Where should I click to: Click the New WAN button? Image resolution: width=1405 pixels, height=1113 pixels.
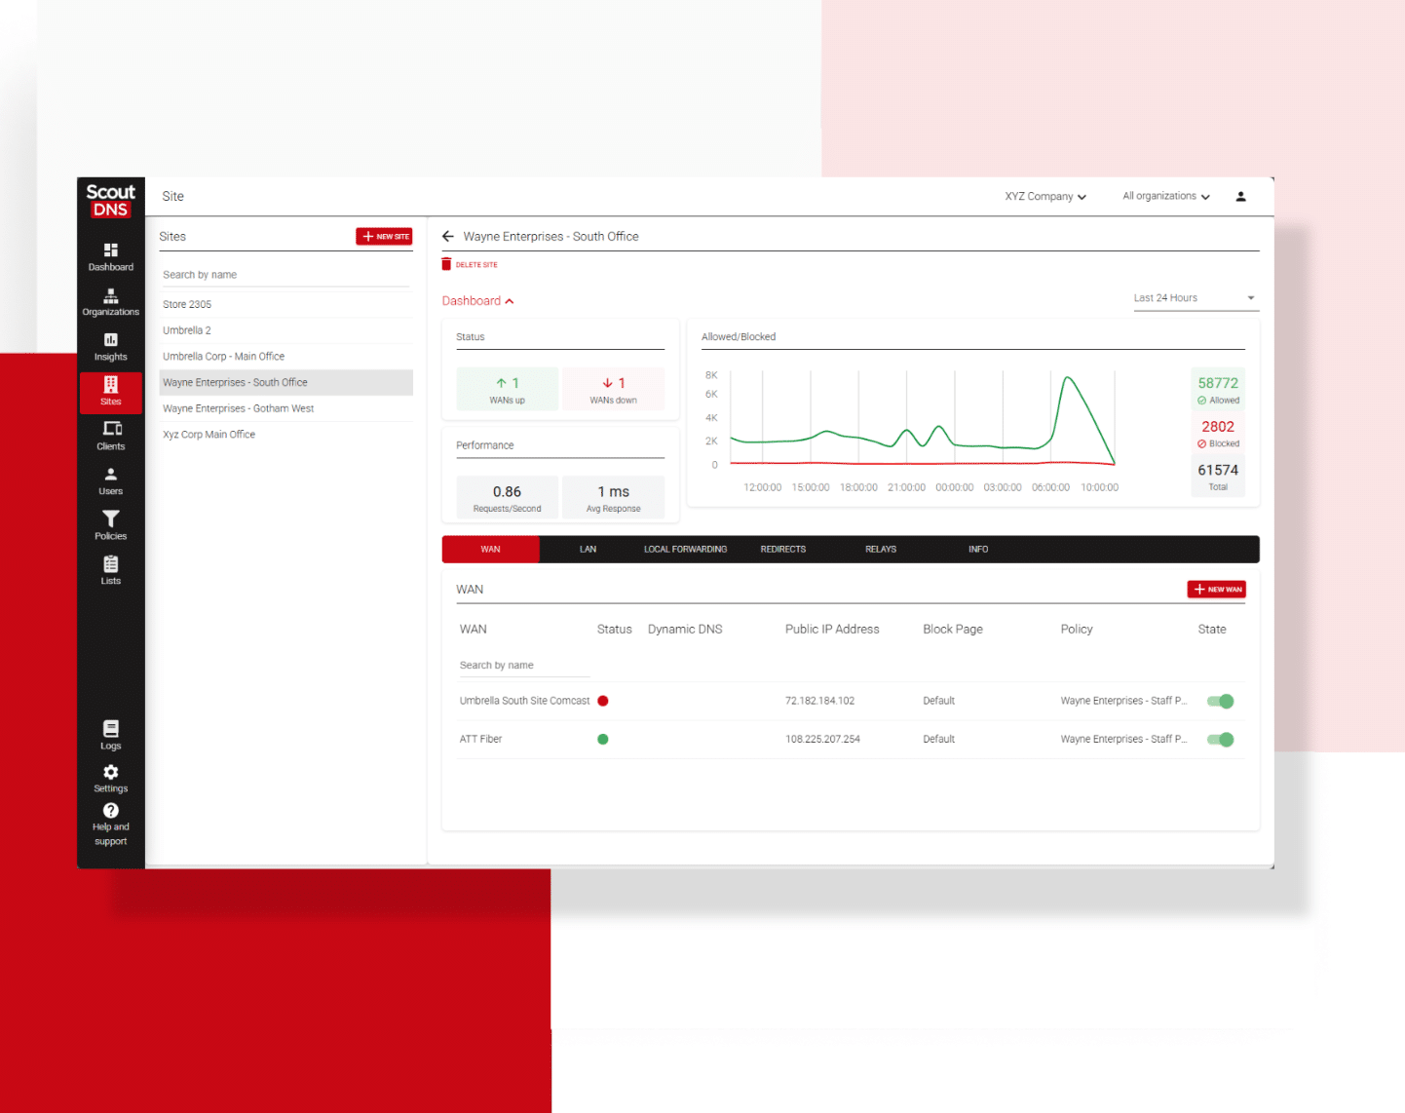[1216, 589]
